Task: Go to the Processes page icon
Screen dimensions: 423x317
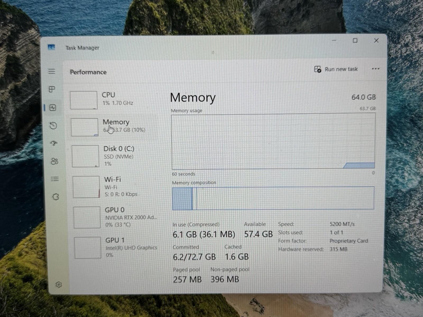Action: point(52,89)
